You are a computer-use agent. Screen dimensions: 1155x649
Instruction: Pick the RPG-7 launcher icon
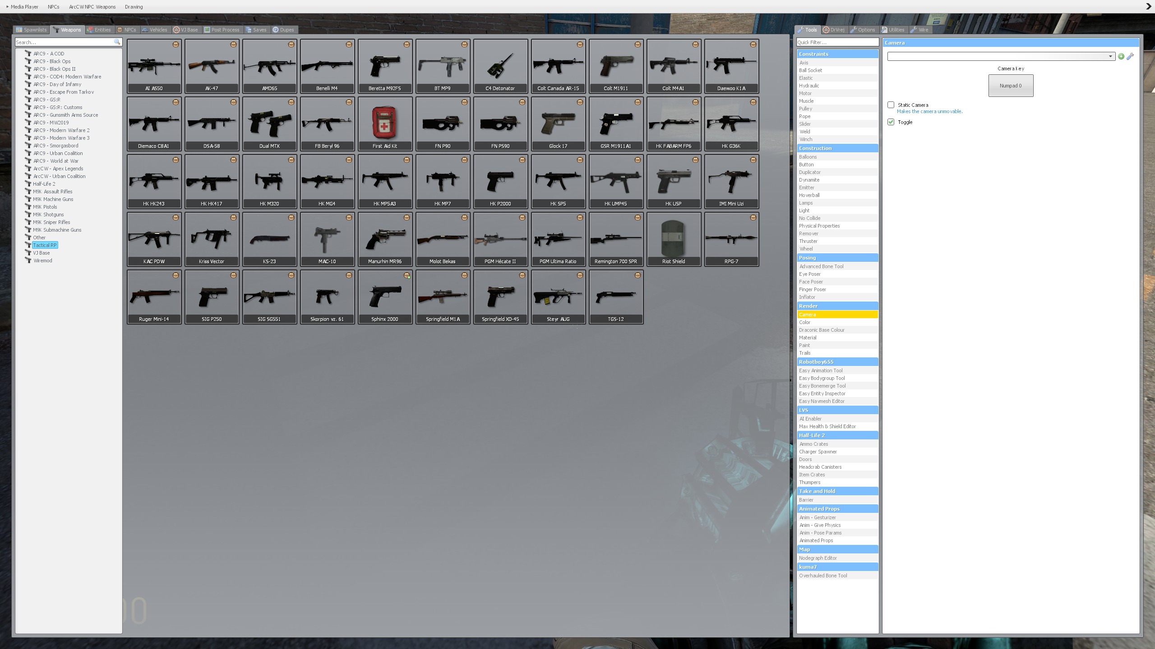click(x=731, y=239)
